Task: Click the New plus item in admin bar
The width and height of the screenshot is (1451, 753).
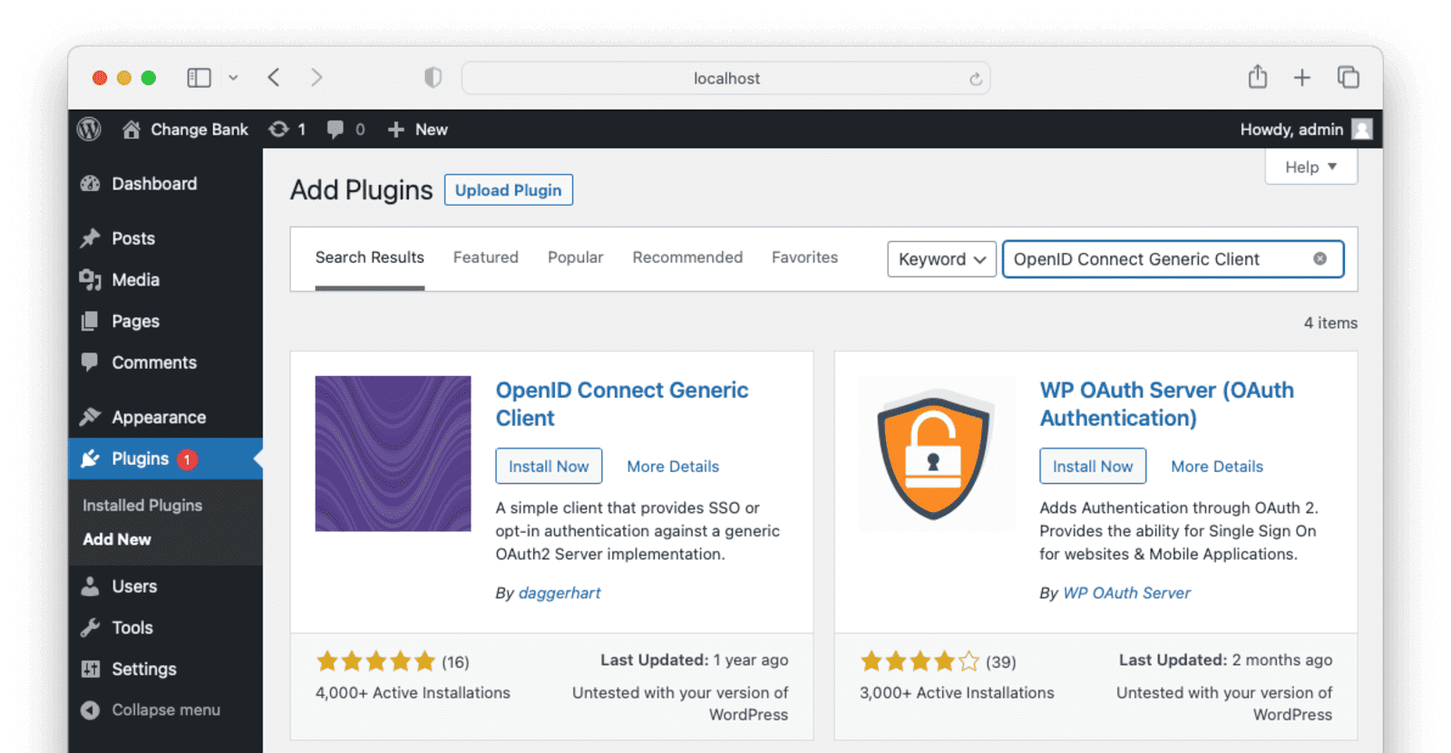Action: 417,130
